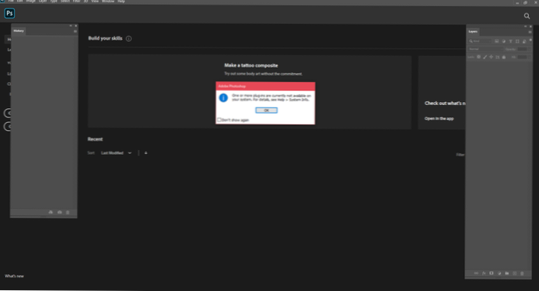
Task: Select the Layers panel tab
Action: (473, 31)
